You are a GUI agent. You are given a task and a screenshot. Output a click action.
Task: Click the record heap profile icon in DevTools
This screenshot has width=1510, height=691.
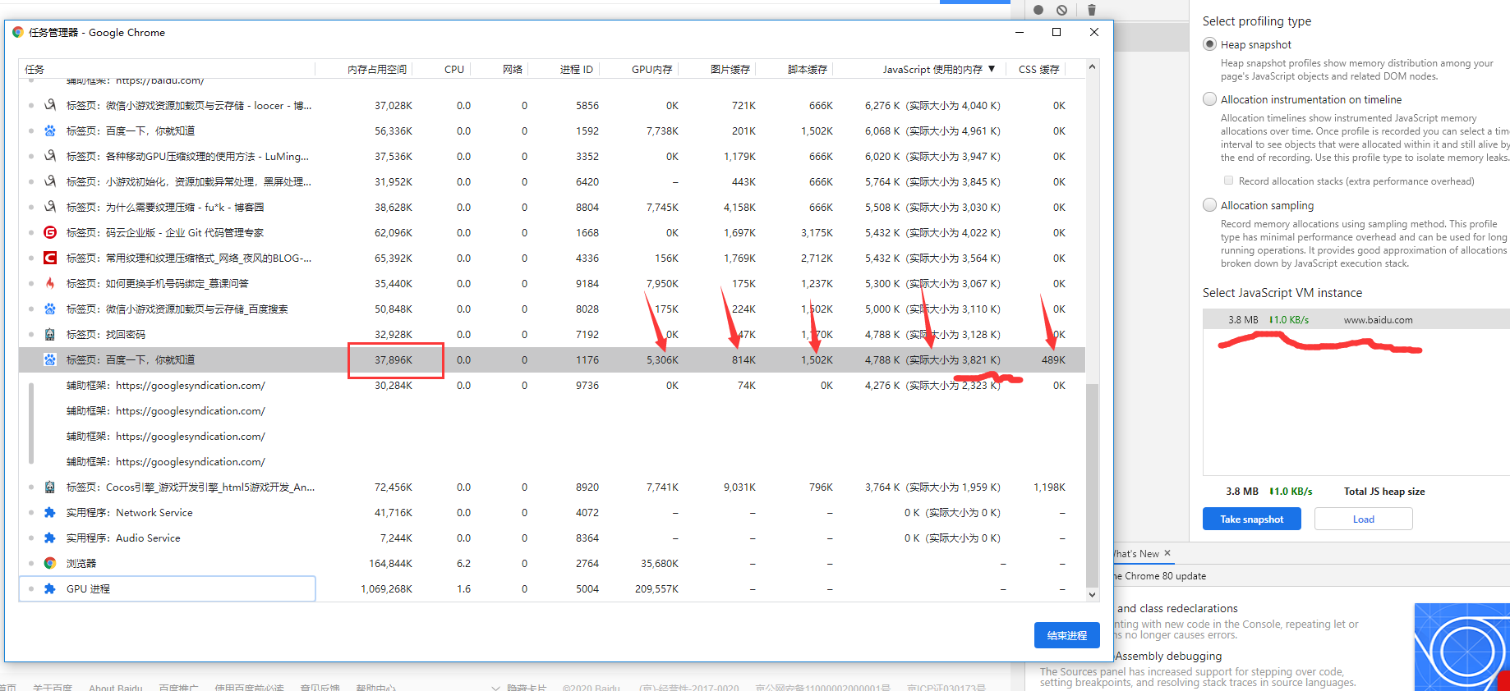(x=1038, y=10)
